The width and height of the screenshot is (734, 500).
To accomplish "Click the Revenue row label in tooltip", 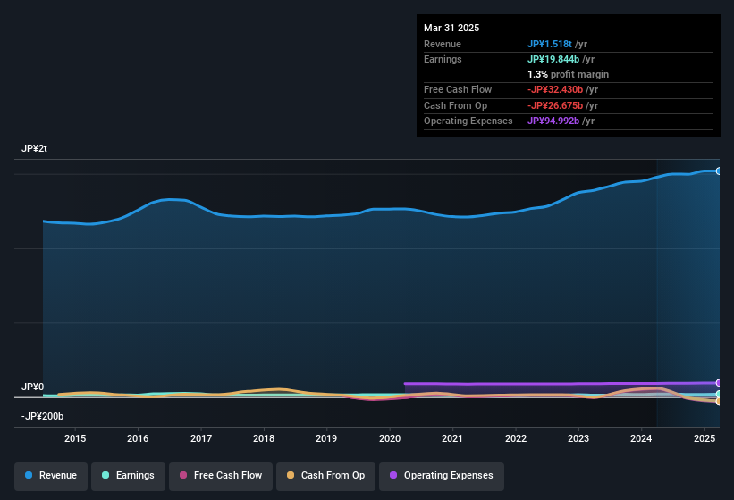I will [x=443, y=44].
